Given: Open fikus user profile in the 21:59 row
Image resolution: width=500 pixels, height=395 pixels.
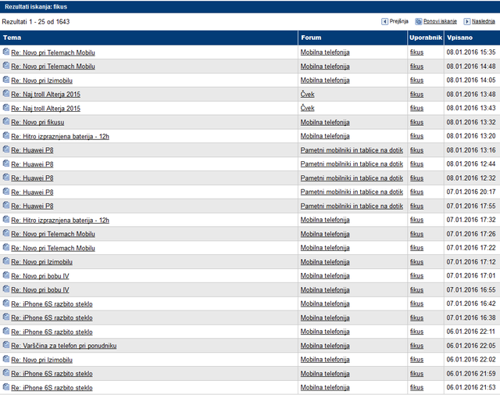Looking at the screenshot, I should click(416, 374).
